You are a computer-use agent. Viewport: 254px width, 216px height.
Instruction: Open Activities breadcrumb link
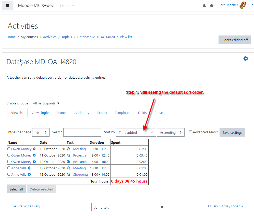tap(50, 37)
